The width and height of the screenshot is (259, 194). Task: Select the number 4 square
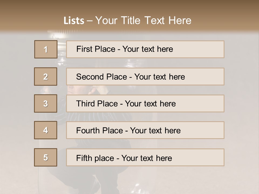click(x=46, y=130)
